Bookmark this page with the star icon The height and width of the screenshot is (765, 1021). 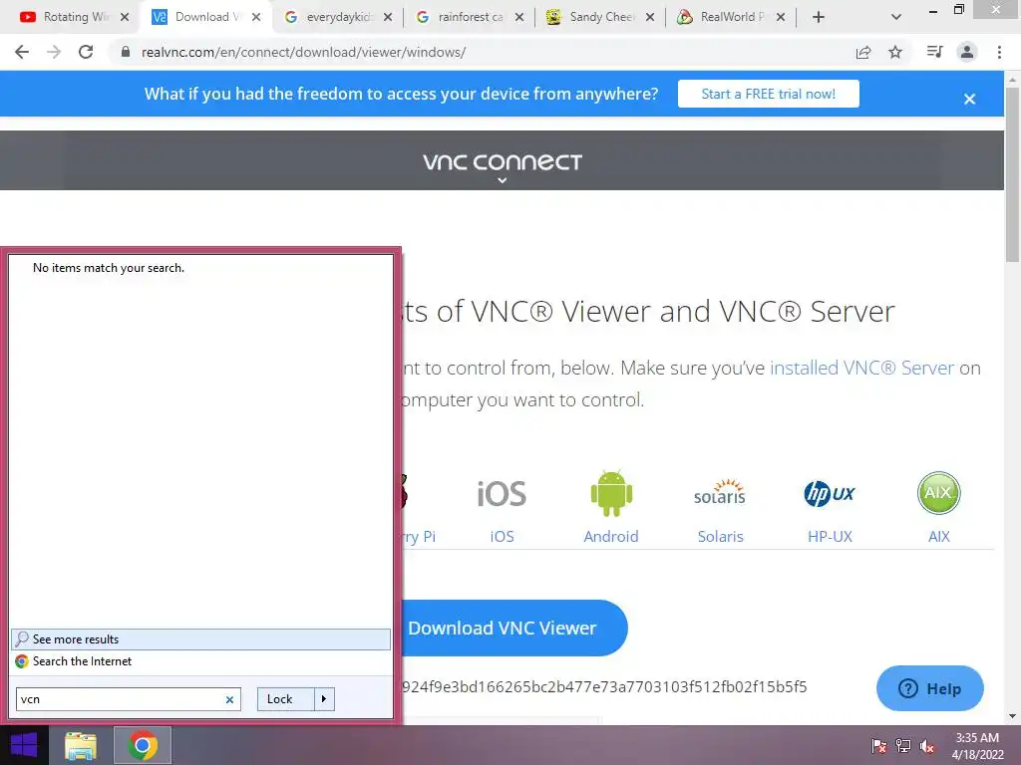(x=895, y=52)
